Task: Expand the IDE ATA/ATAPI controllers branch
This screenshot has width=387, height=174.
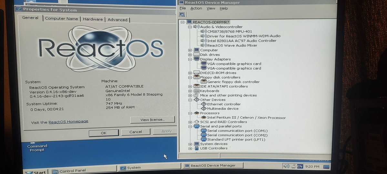Action: (189, 86)
